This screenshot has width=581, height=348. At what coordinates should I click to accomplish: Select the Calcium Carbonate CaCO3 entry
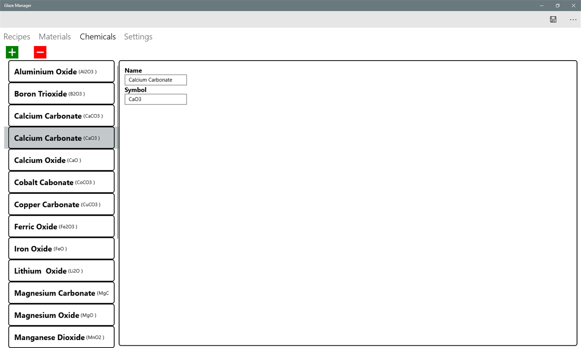(x=61, y=115)
